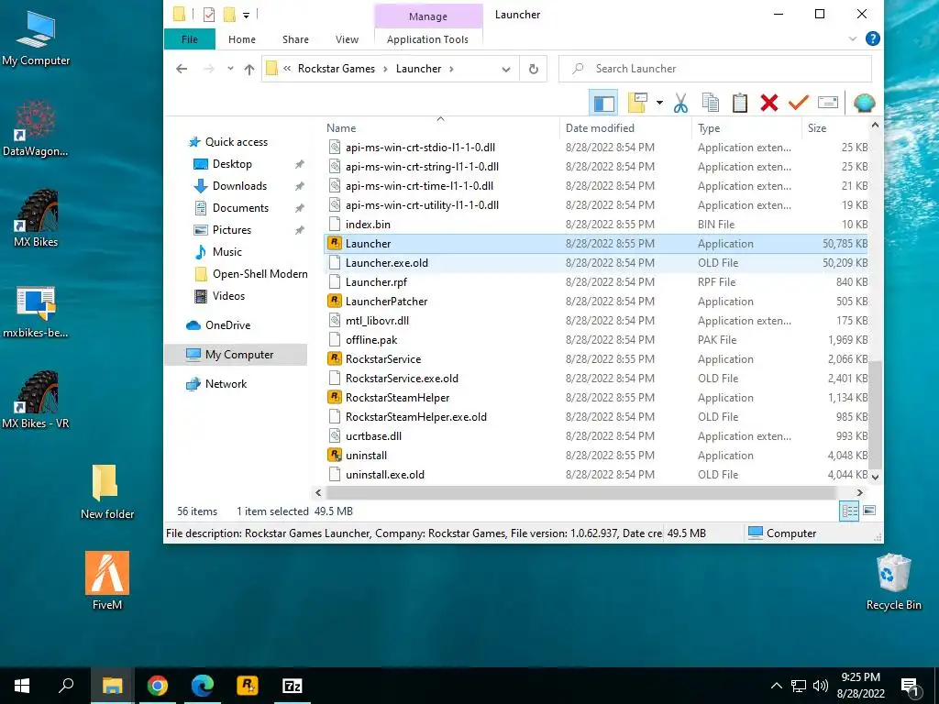
Task: Click the Cut scissors toolbar icon
Action: tap(680, 103)
